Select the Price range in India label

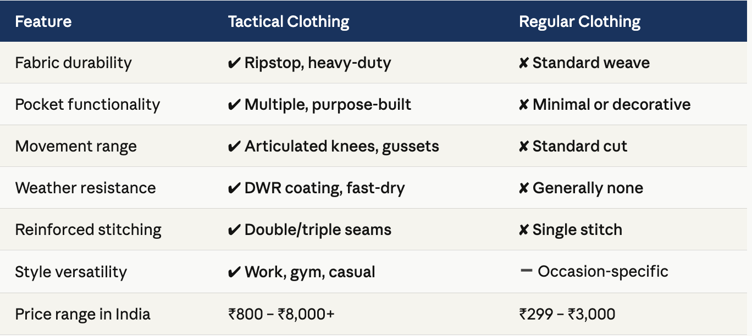pyautogui.click(x=82, y=314)
